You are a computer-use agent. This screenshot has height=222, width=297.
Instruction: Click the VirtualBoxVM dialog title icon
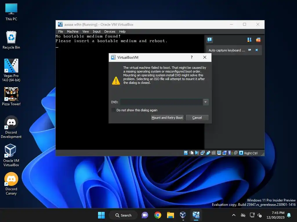(113, 58)
